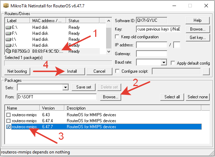
Task: Open Net booting settings
Action: pyautogui.click(x=17, y=71)
